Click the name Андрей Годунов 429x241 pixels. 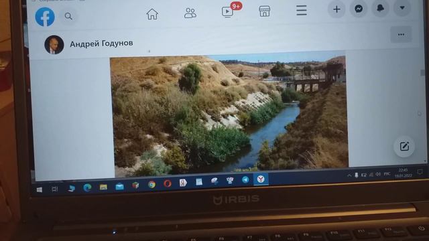[x=101, y=44]
